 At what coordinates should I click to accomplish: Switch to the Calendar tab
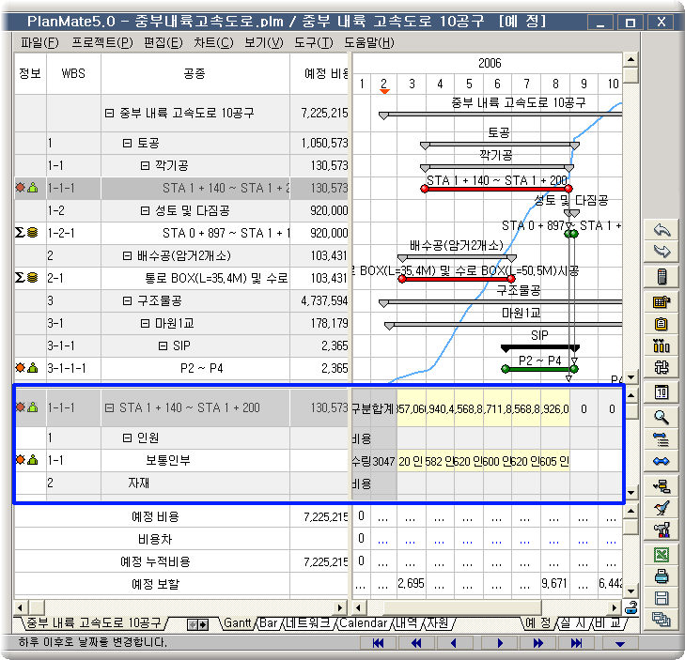tap(363, 622)
